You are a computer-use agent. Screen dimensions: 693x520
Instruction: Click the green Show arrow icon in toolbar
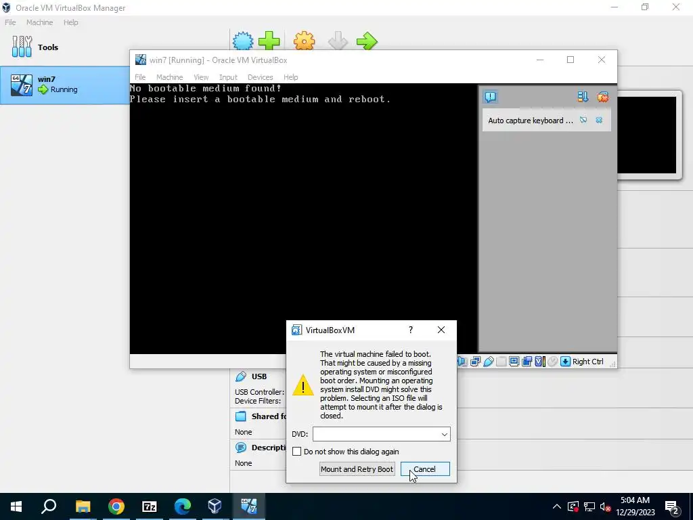click(367, 41)
